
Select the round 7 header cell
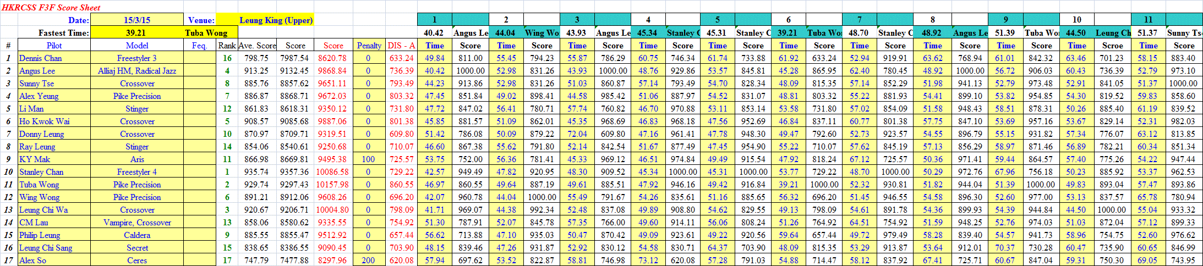(x=859, y=20)
